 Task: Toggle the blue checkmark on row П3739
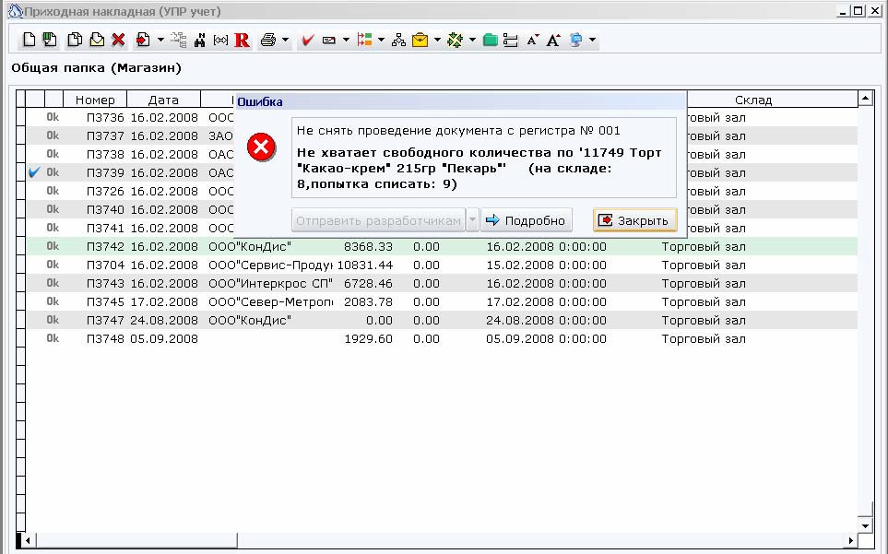click(x=34, y=172)
